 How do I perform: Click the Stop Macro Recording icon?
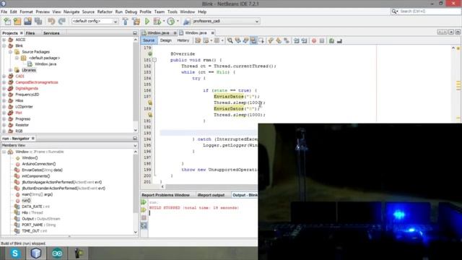tap(322, 40)
